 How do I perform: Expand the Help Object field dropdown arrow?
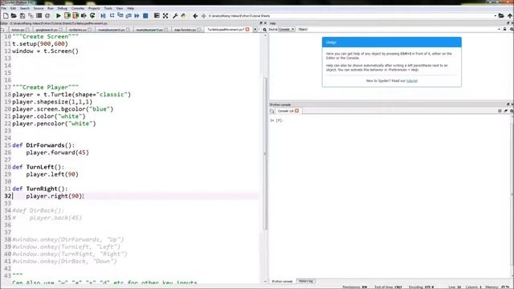coord(499,29)
